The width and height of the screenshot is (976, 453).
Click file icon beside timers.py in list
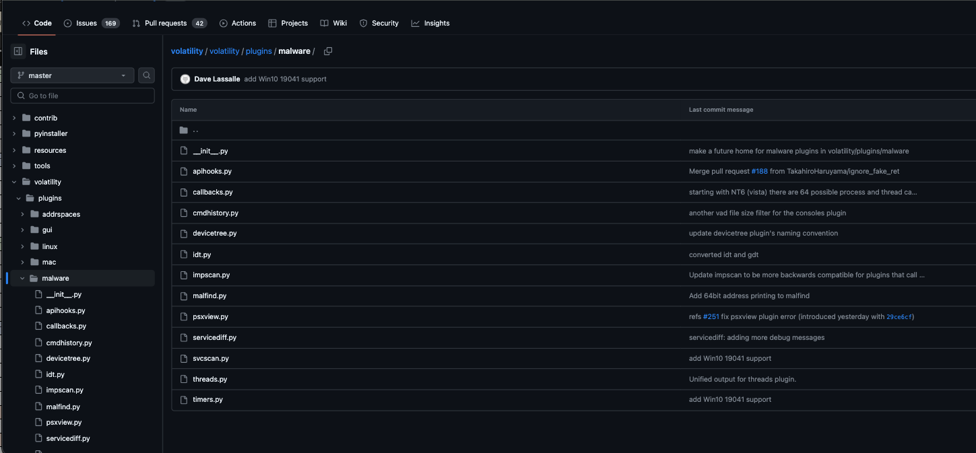click(183, 399)
